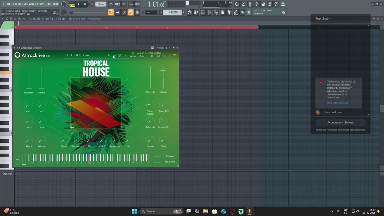Open the TOOLS menu

[x=49, y=4]
